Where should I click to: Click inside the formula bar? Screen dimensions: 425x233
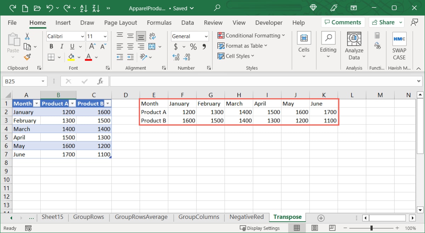point(248,81)
